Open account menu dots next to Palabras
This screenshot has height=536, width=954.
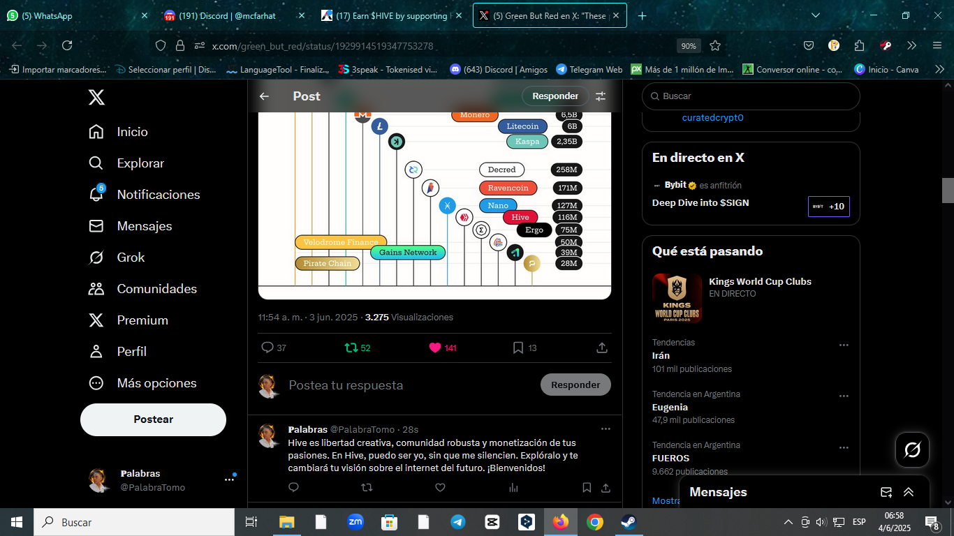point(229,480)
